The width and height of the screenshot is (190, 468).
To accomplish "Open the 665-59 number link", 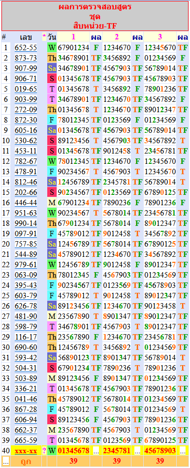I will (x=26, y=440).
